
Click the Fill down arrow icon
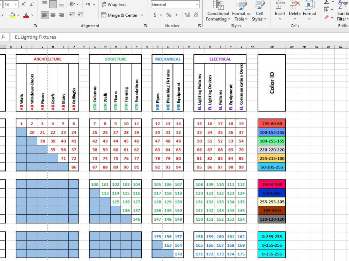coord(327,9)
